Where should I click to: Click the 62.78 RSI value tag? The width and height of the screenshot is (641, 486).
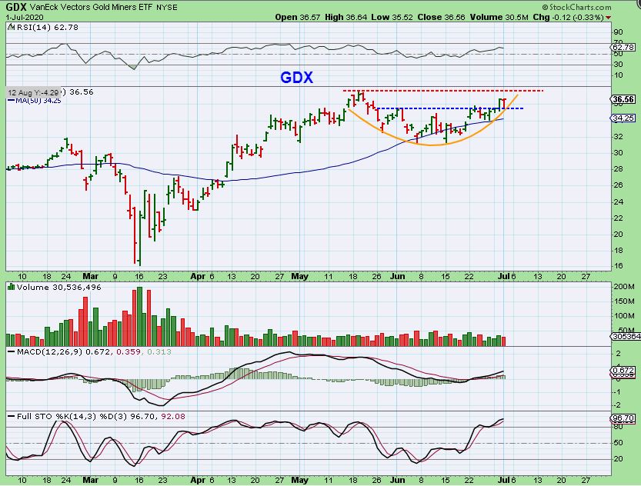tap(623, 48)
